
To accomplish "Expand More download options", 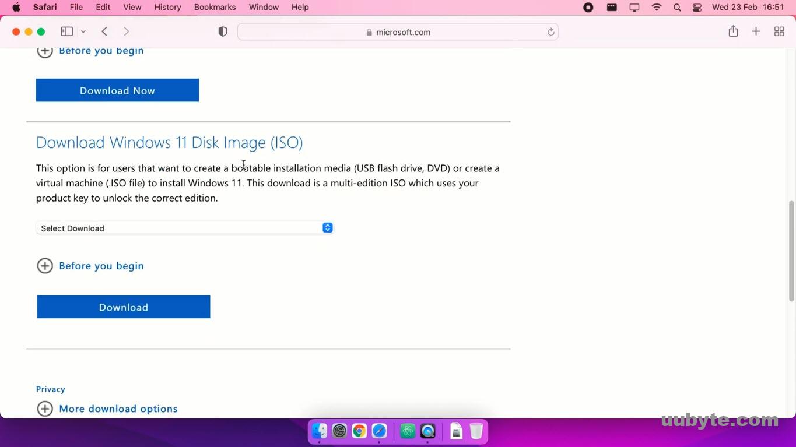I will point(107,409).
